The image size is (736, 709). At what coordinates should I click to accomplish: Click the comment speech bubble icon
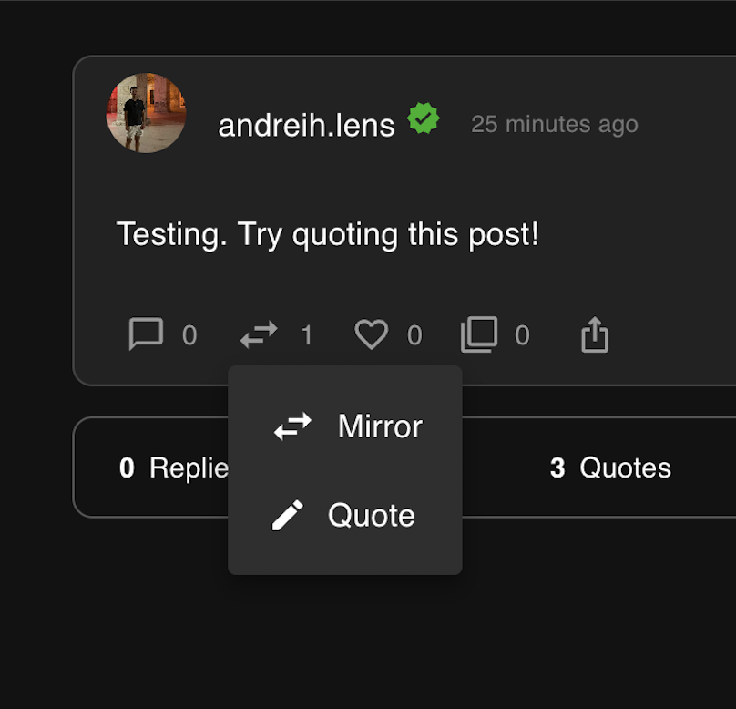point(146,334)
